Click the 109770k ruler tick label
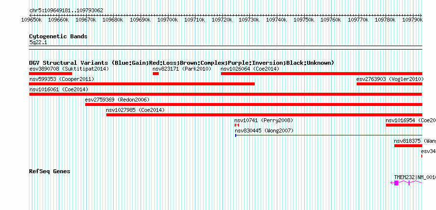Viewport: 436px width, 210px height. point(359,20)
